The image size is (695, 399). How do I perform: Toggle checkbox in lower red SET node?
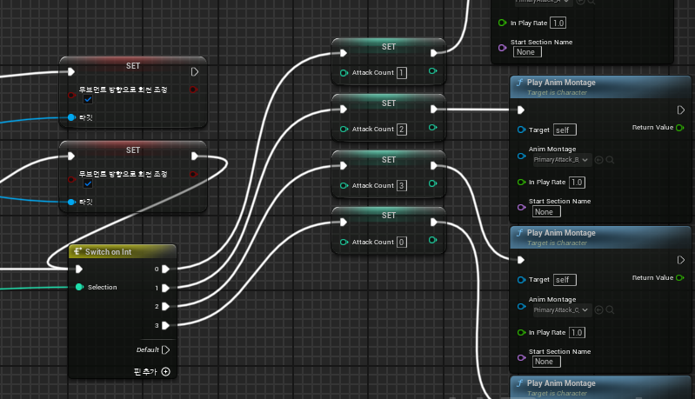click(88, 183)
